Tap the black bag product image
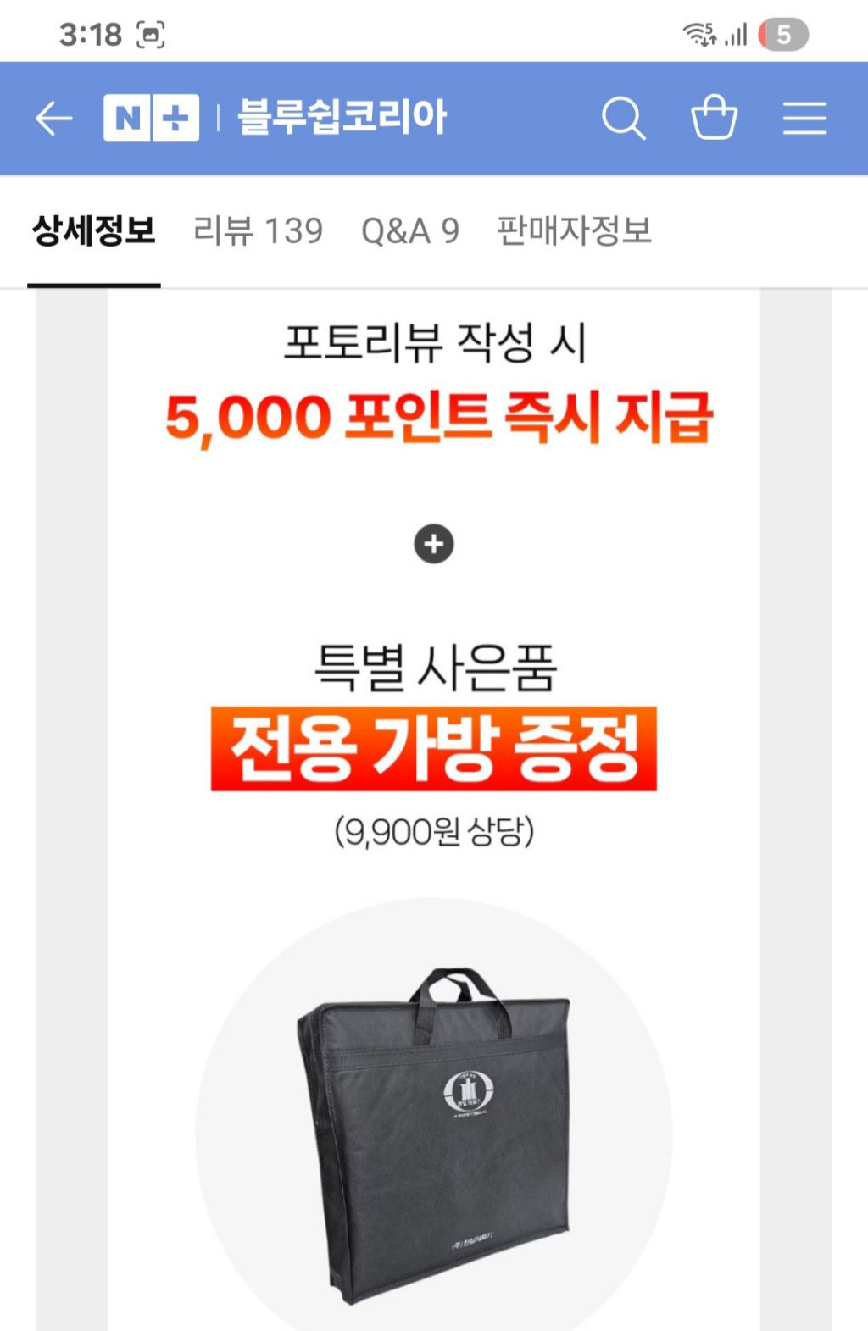The width and height of the screenshot is (868, 1331). (434, 1135)
